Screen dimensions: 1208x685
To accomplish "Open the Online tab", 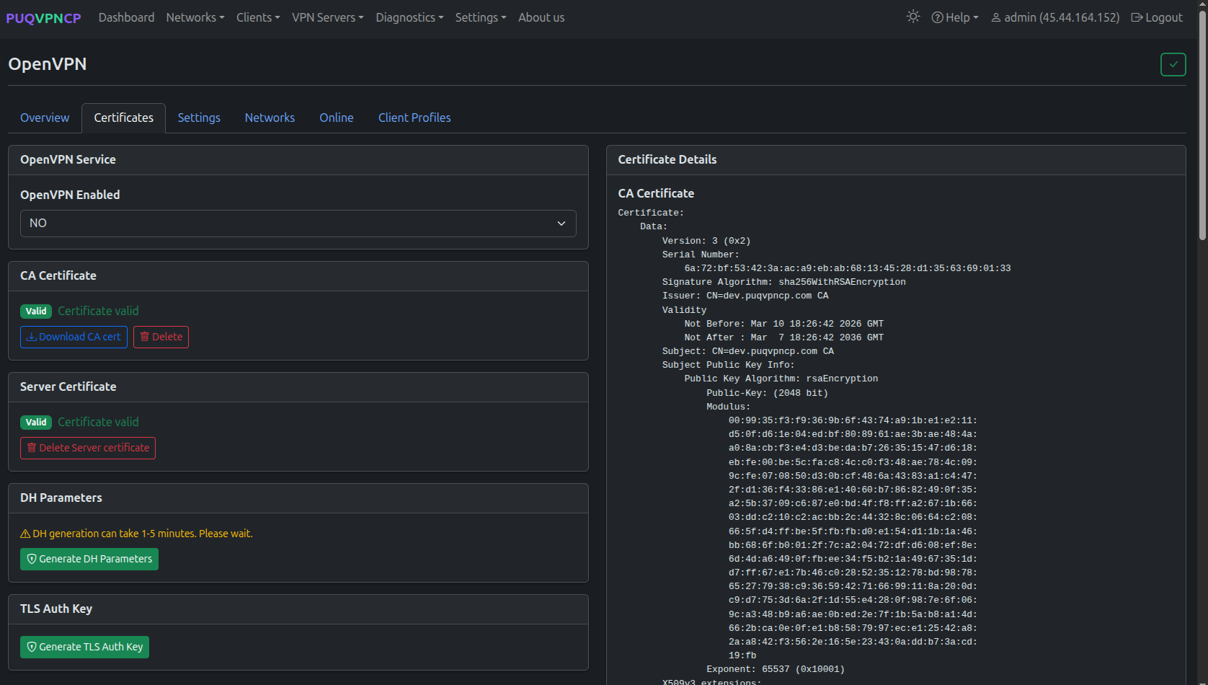I will (x=337, y=118).
